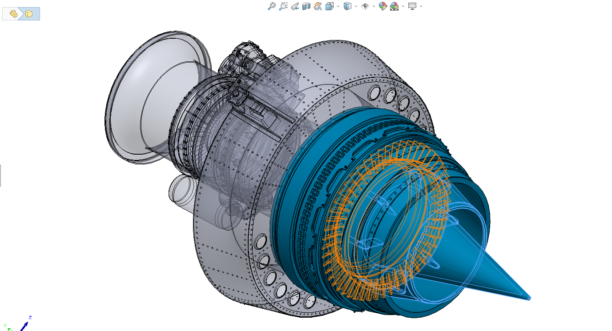Viewport: 612px width, 331px height.
Task: Open the Dynamic Annotation Views icon
Action: pyautogui.click(x=318, y=6)
